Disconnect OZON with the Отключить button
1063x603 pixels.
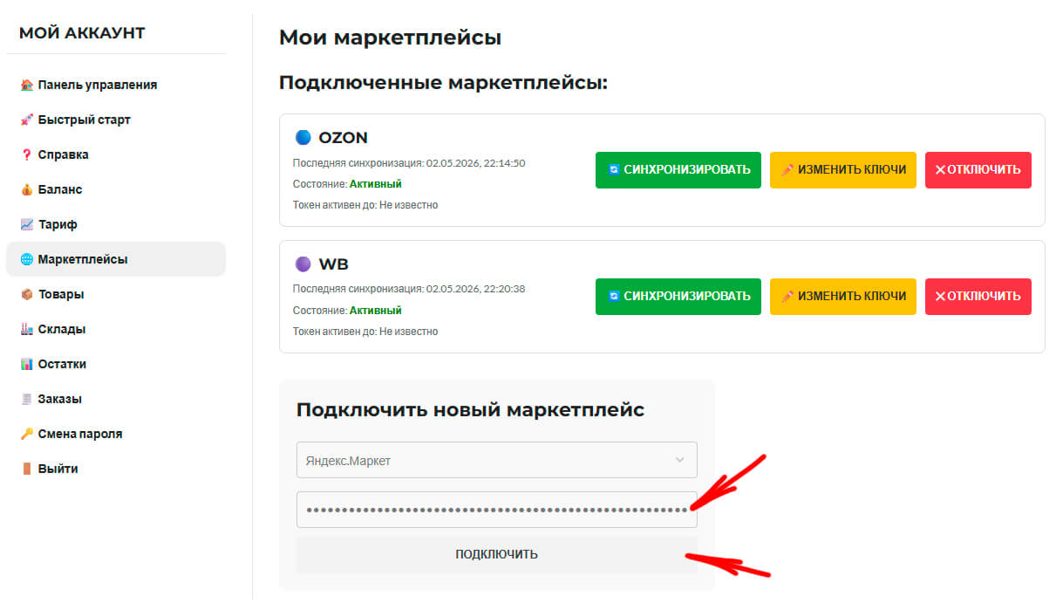(x=978, y=170)
